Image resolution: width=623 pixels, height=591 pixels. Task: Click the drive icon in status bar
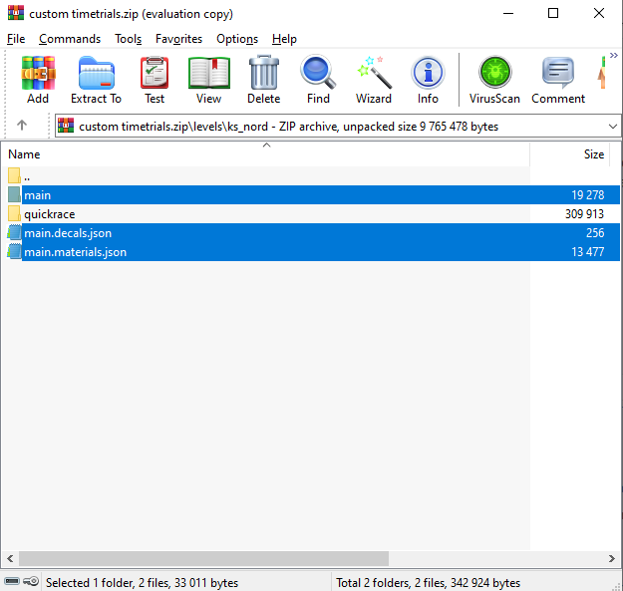[12, 581]
